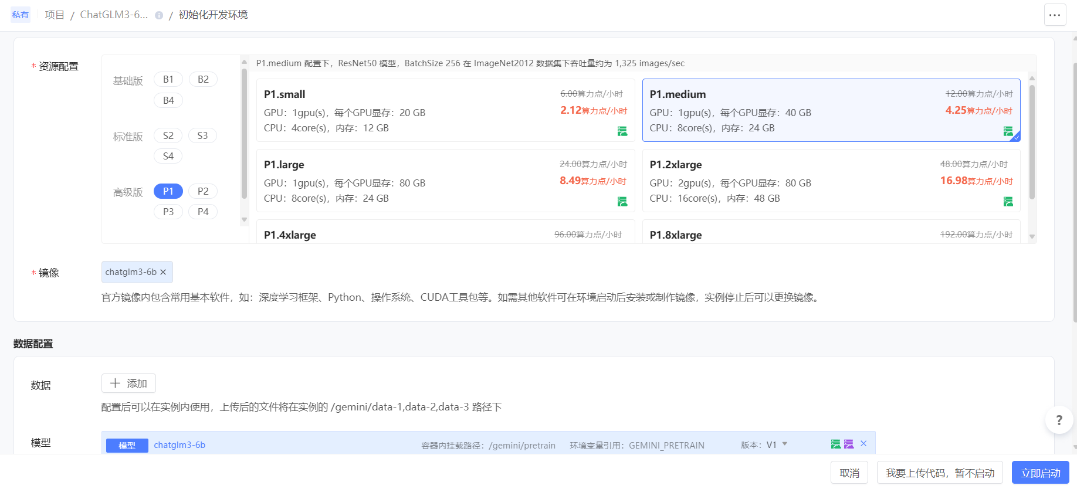Screen dimensions: 1077x489
Task: Click the resource type list scrollbar thumb
Action: click(245, 134)
